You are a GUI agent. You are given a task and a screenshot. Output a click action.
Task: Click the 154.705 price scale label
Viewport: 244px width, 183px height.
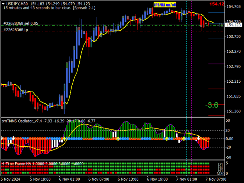(x=233, y=7)
